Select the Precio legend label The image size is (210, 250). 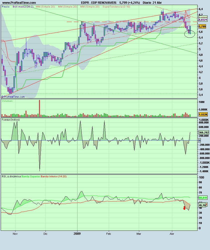tap(5, 7)
